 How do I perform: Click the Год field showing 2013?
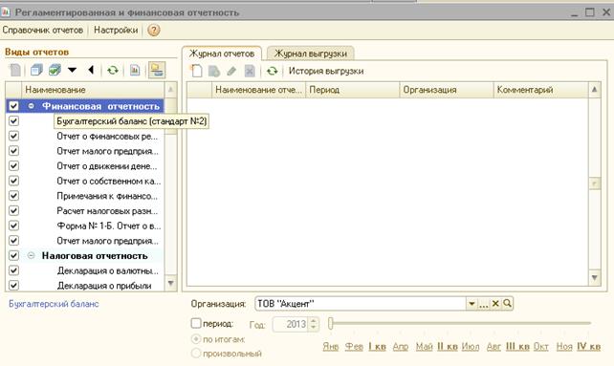click(291, 324)
